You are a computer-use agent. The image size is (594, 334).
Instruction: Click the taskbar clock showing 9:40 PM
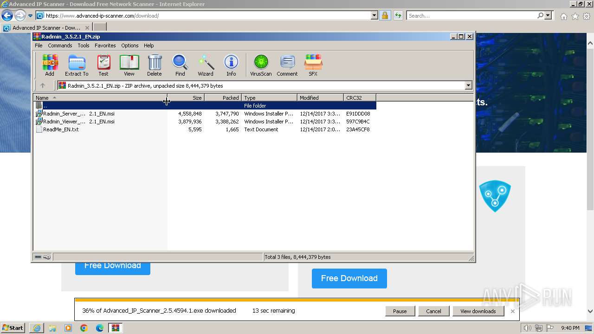570,328
